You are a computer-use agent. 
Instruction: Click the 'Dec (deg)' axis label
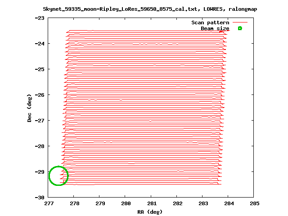(29, 108)
